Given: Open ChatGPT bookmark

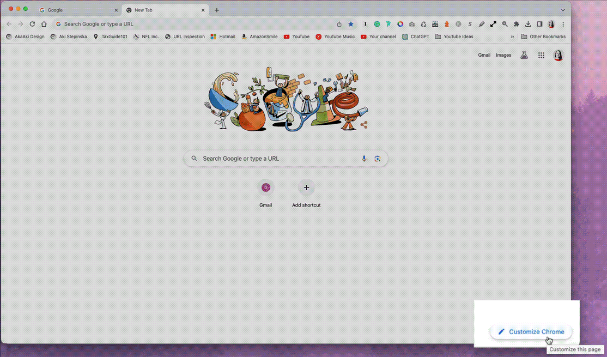Looking at the screenshot, I should [x=415, y=37].
